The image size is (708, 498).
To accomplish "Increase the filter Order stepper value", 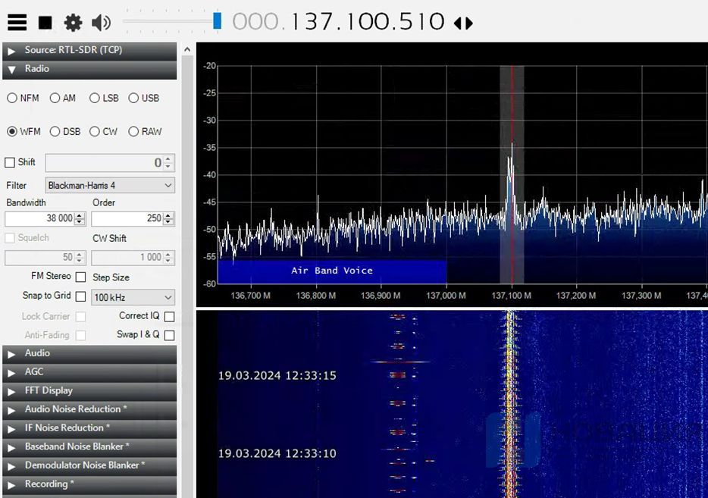I will pyautogui.click(x=168, y=215).
